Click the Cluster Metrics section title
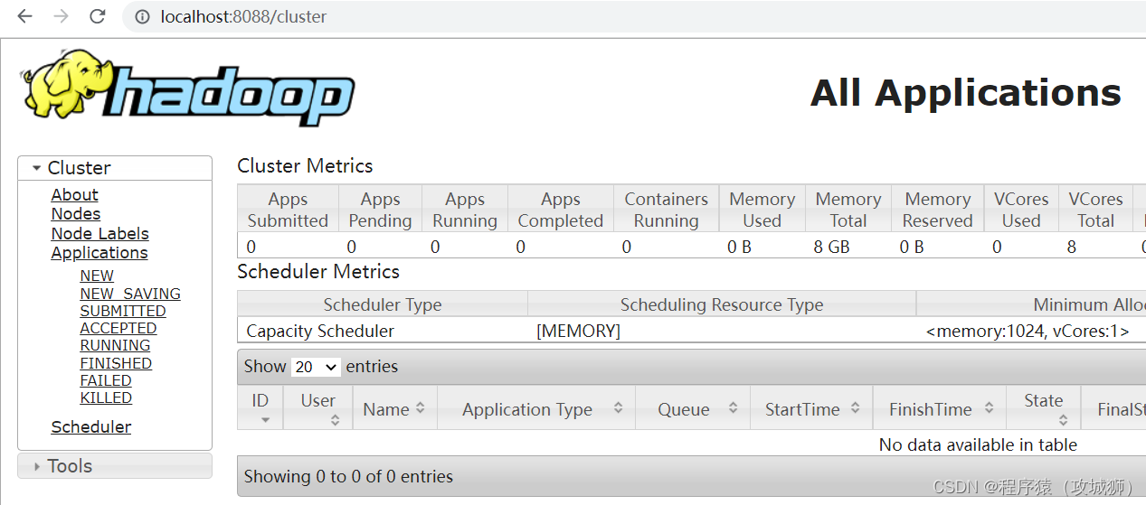The width and height of the screenshot is (1146, 505). click(305, 165)
